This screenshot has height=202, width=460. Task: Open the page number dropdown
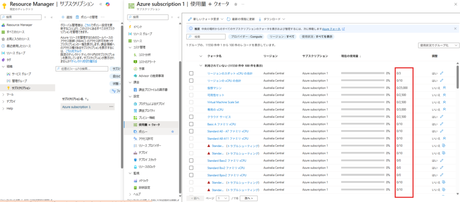pos(222,198)
